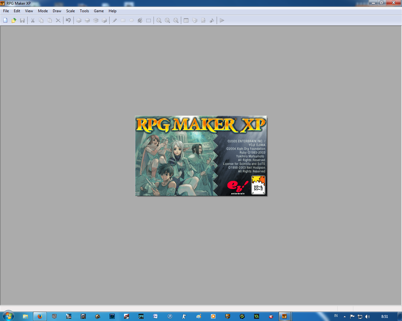
Task: Click the Delete X icon
Action: pos(58,20)
